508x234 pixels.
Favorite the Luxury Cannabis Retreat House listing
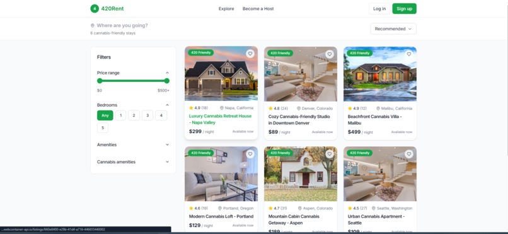click(250, 54)
